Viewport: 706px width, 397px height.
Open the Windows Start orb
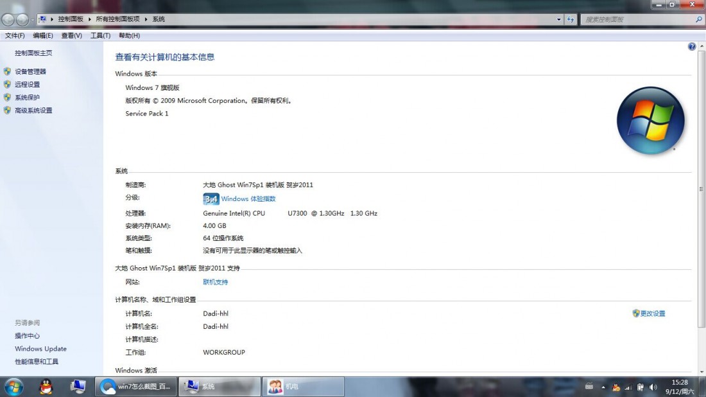[x=13, y=387]
